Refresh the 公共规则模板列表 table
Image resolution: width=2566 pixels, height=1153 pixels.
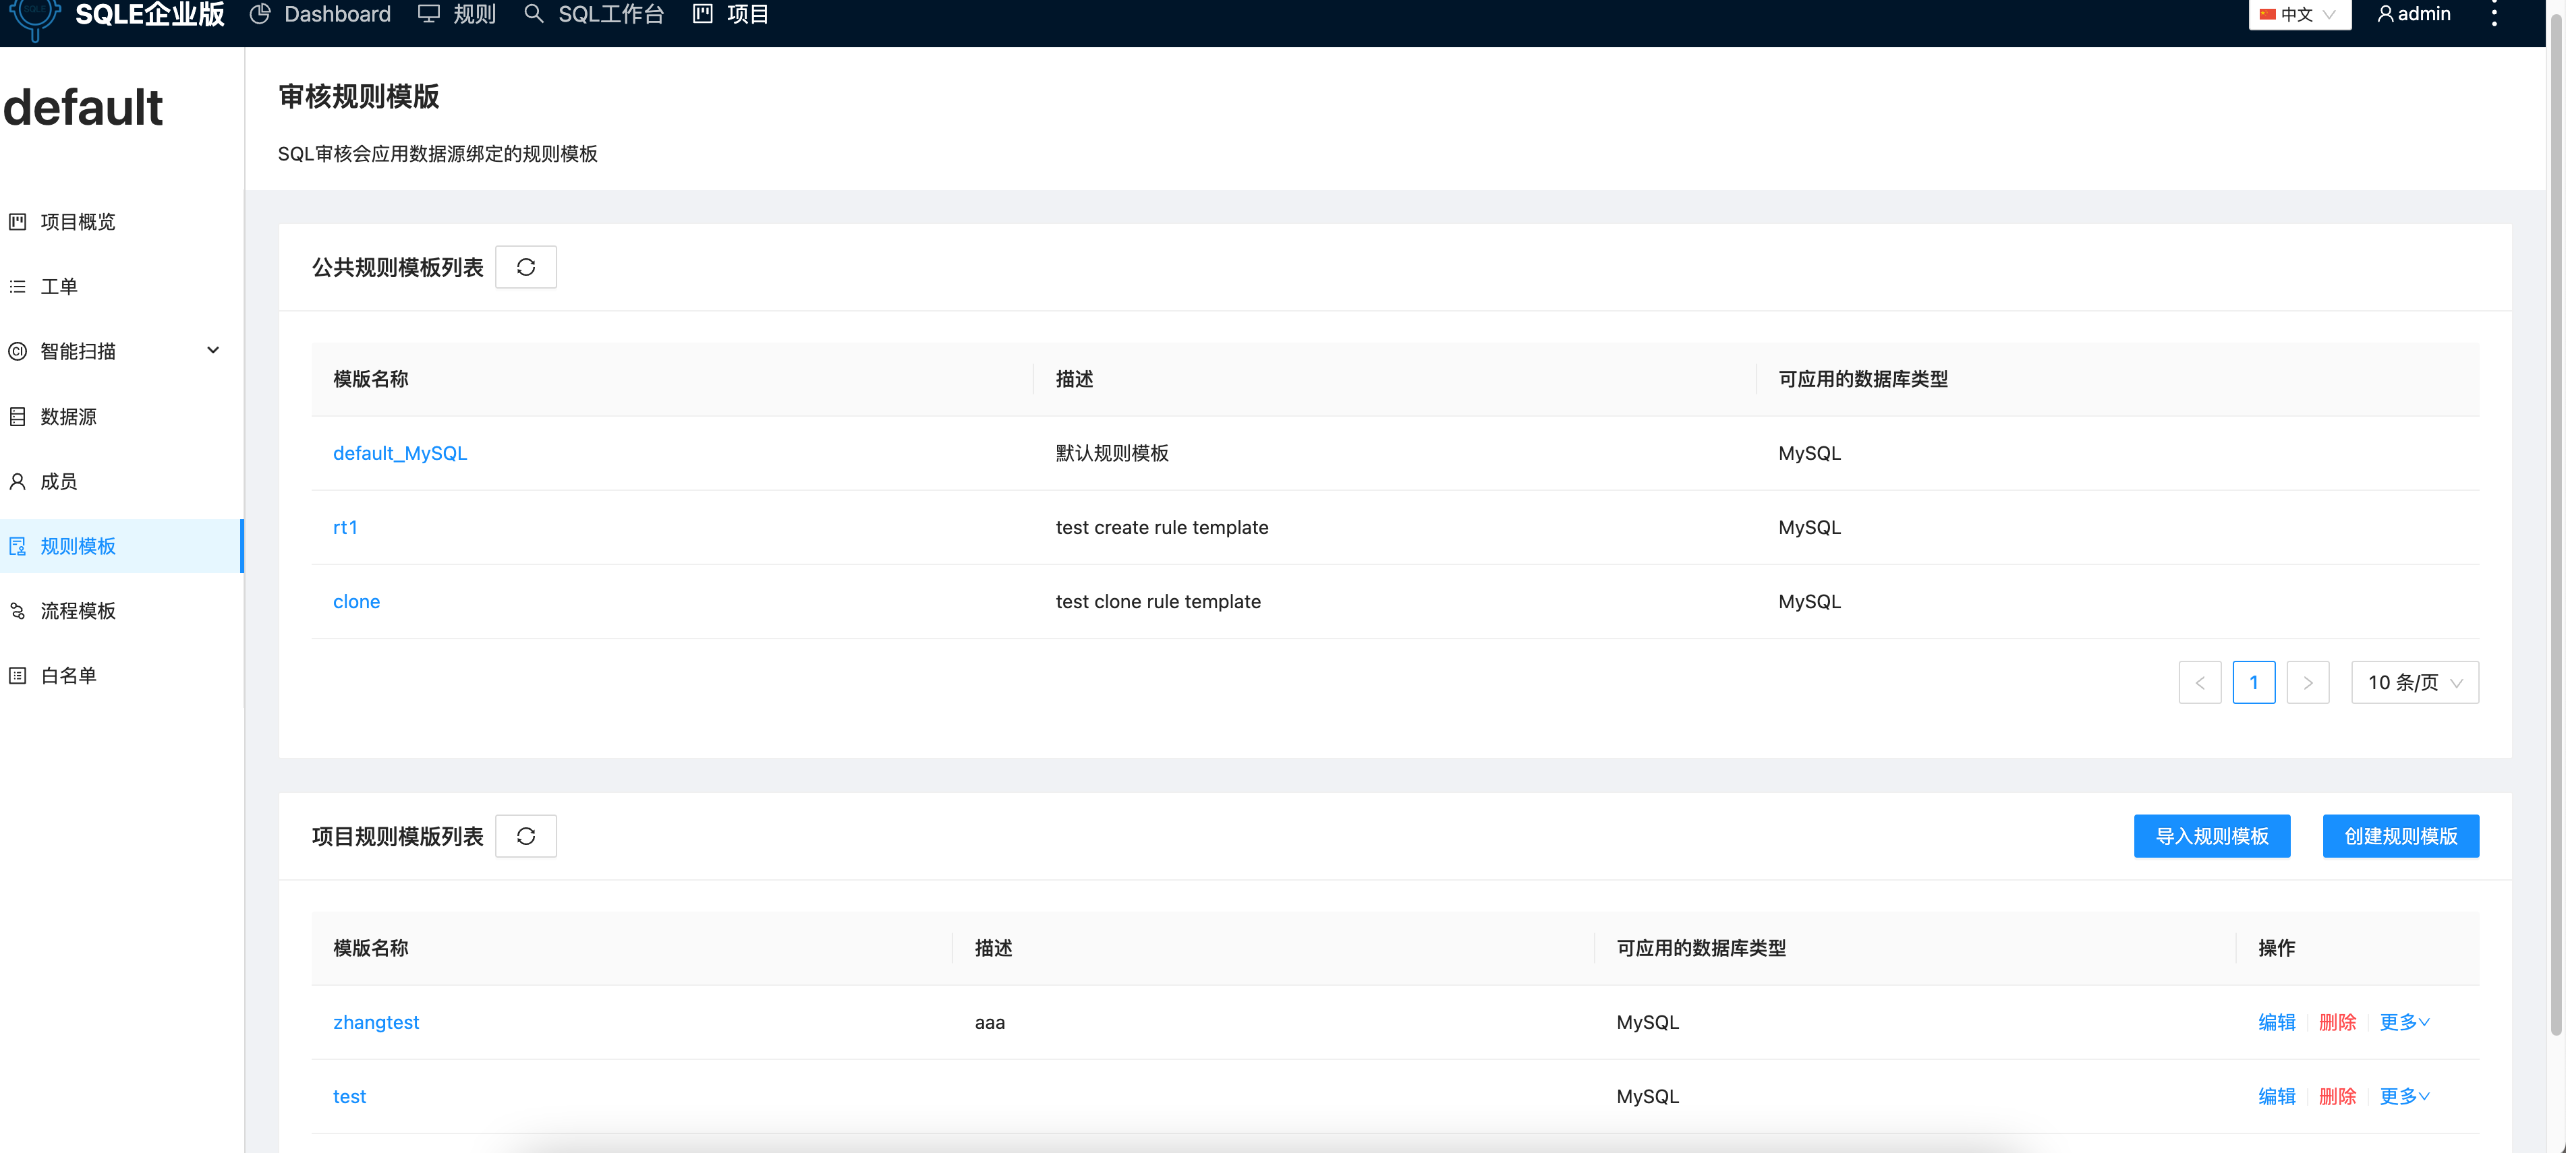coord(525,266)
